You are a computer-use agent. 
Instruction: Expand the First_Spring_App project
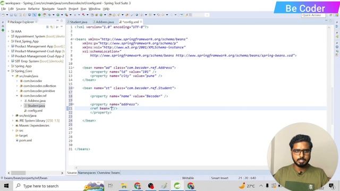tap(8, 41)
